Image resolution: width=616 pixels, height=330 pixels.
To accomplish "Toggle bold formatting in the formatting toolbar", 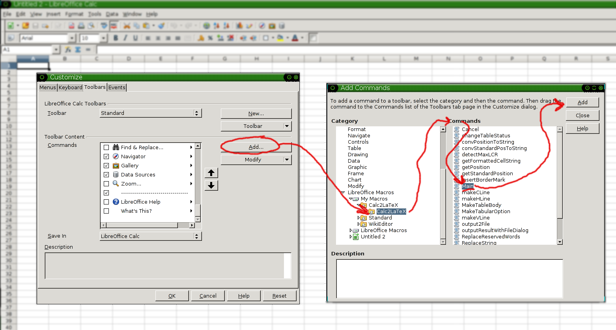I will (115, 38).
